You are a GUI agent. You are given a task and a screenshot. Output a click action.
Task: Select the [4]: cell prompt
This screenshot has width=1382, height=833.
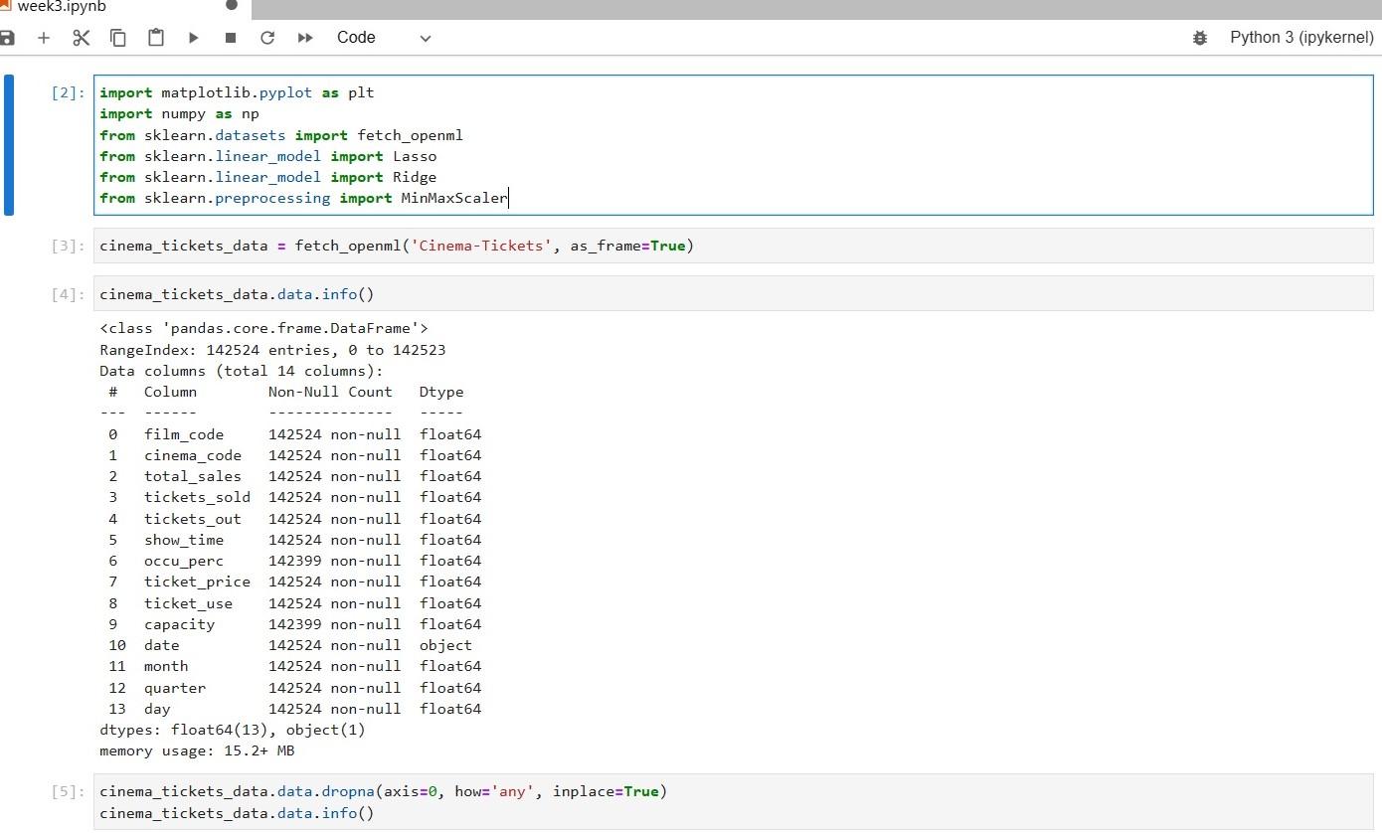69,294
